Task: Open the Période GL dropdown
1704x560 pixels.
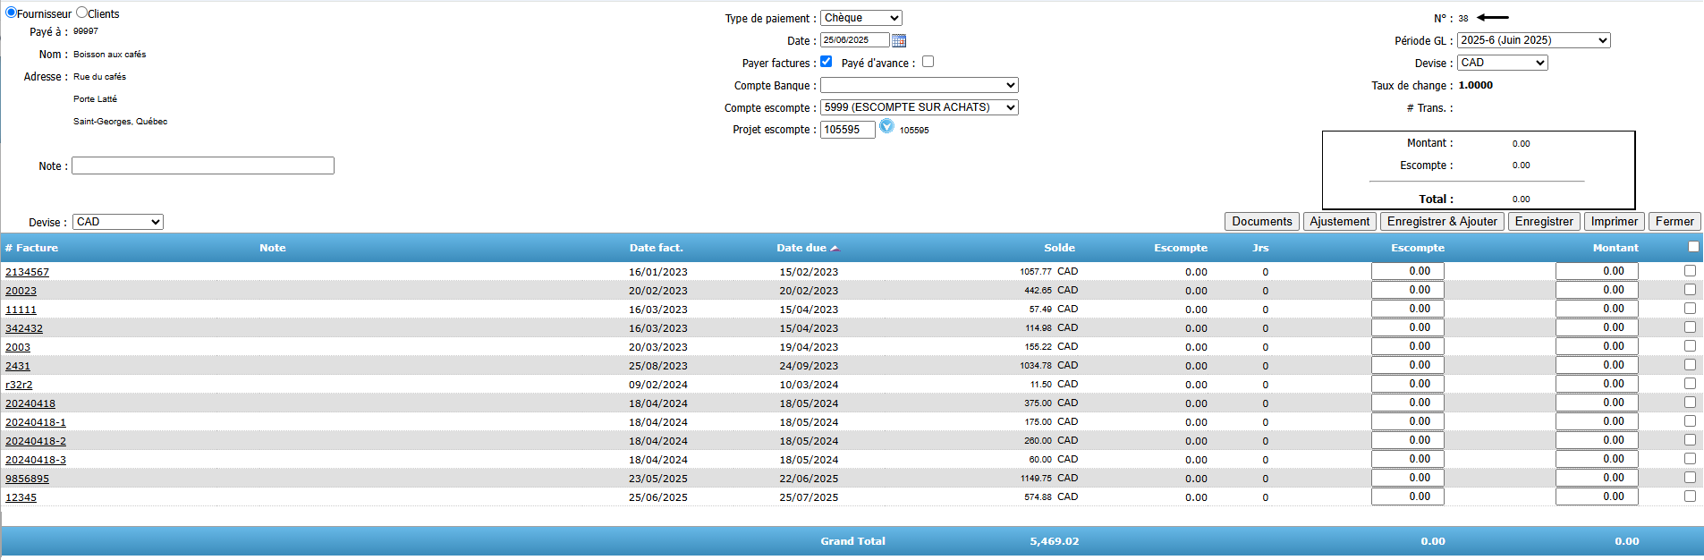Action: pos(1533,40)
